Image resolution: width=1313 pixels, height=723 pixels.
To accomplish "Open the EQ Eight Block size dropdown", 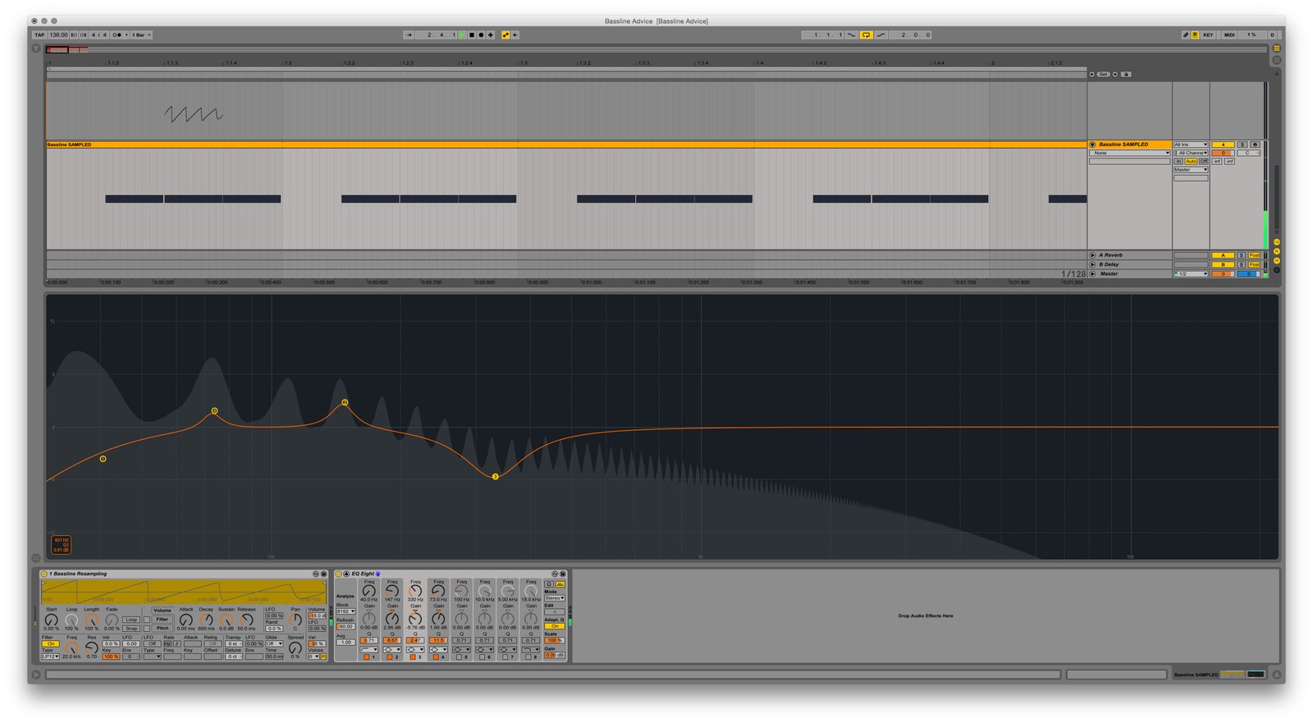I will coord(345,611).
